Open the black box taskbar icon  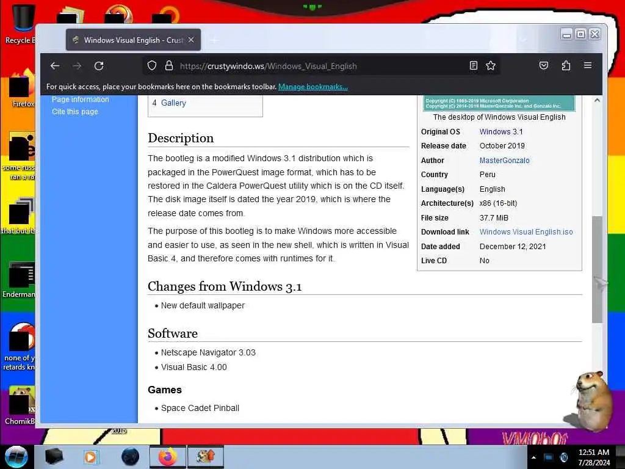(x=54, y=457)
